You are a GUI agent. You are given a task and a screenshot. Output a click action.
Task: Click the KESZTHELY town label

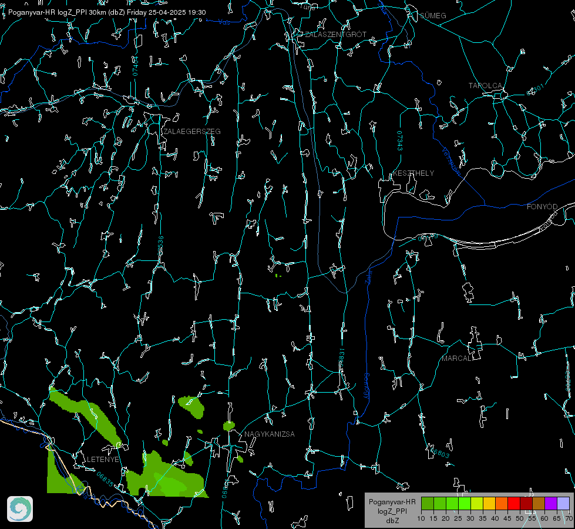[413, 173]
